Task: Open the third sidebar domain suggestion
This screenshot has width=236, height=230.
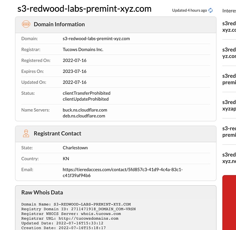Action: pyautogui.click(x=229, y=79)
